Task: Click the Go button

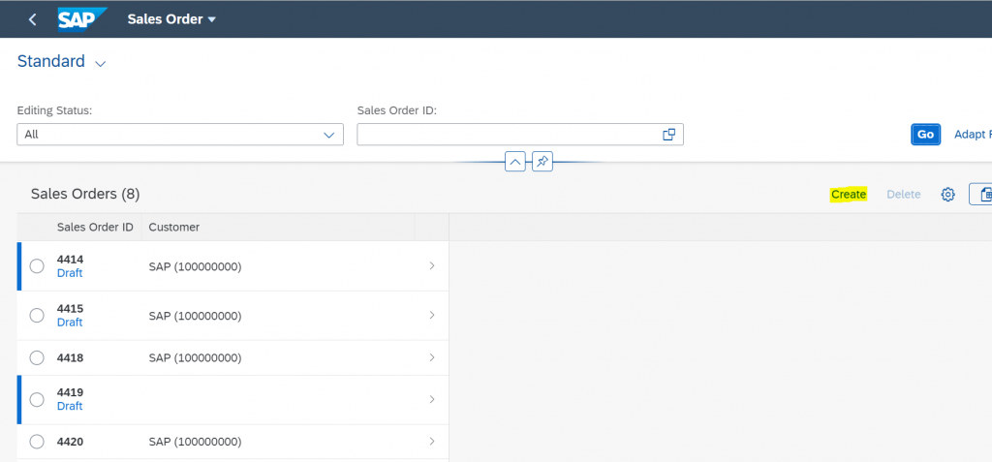Action: [925, 135]
